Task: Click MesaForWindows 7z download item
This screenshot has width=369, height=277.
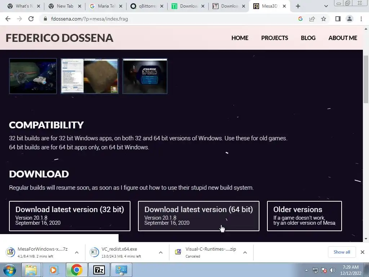Action: tap(43, 252)
